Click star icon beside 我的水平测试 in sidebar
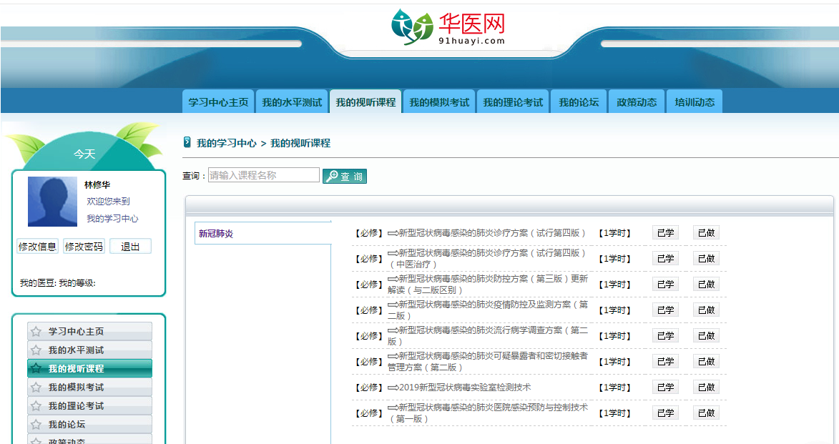Screen dimensions: 839x444 [36, 350]
